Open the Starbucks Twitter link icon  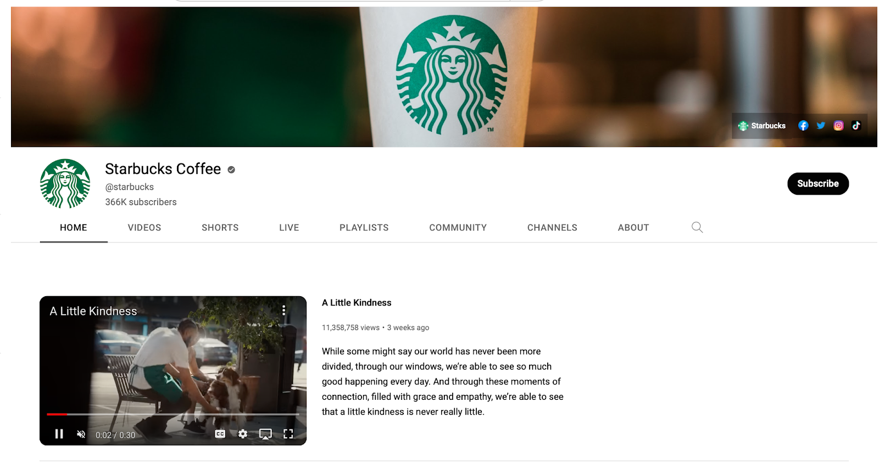pyautogui.click(x=821, y=126)
